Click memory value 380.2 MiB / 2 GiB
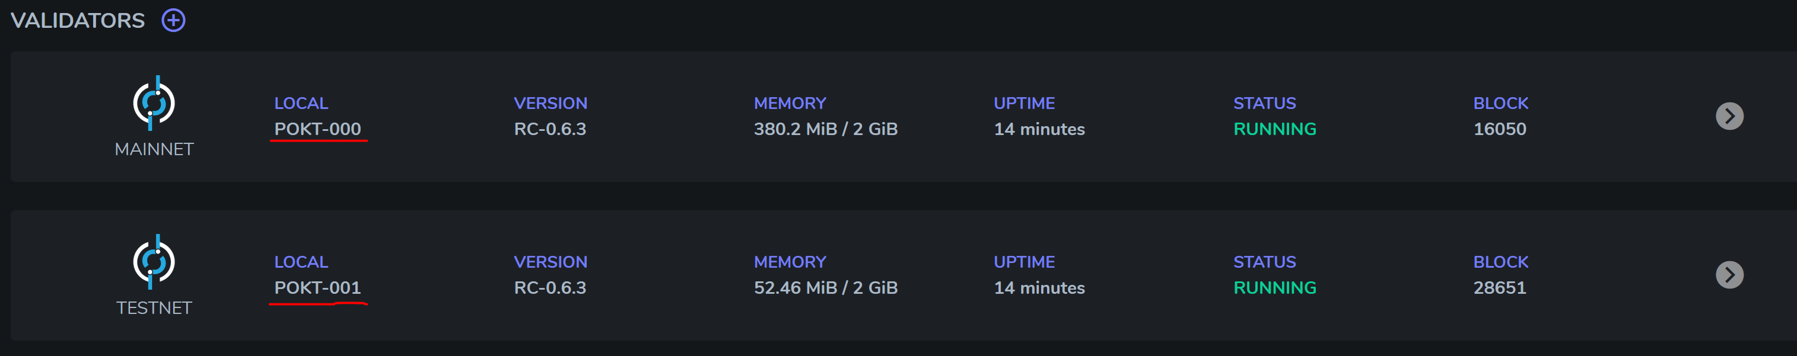The width and height of the screenshot is (1797, 356). pyautogui.click(x=825, y=129)
